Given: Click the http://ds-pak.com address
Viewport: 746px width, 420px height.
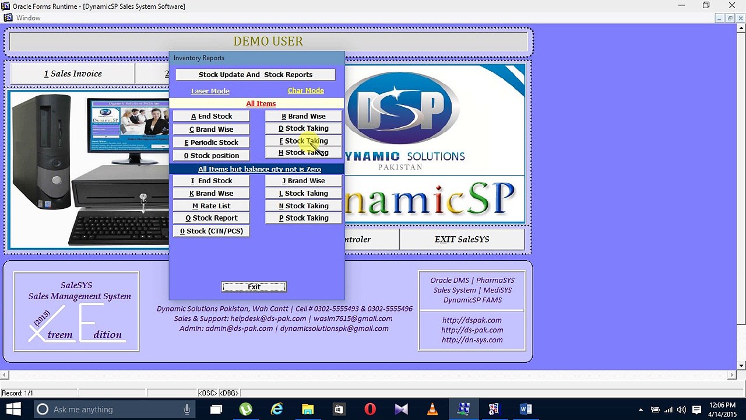Looking at the screenshot, I should pos(472,330).
